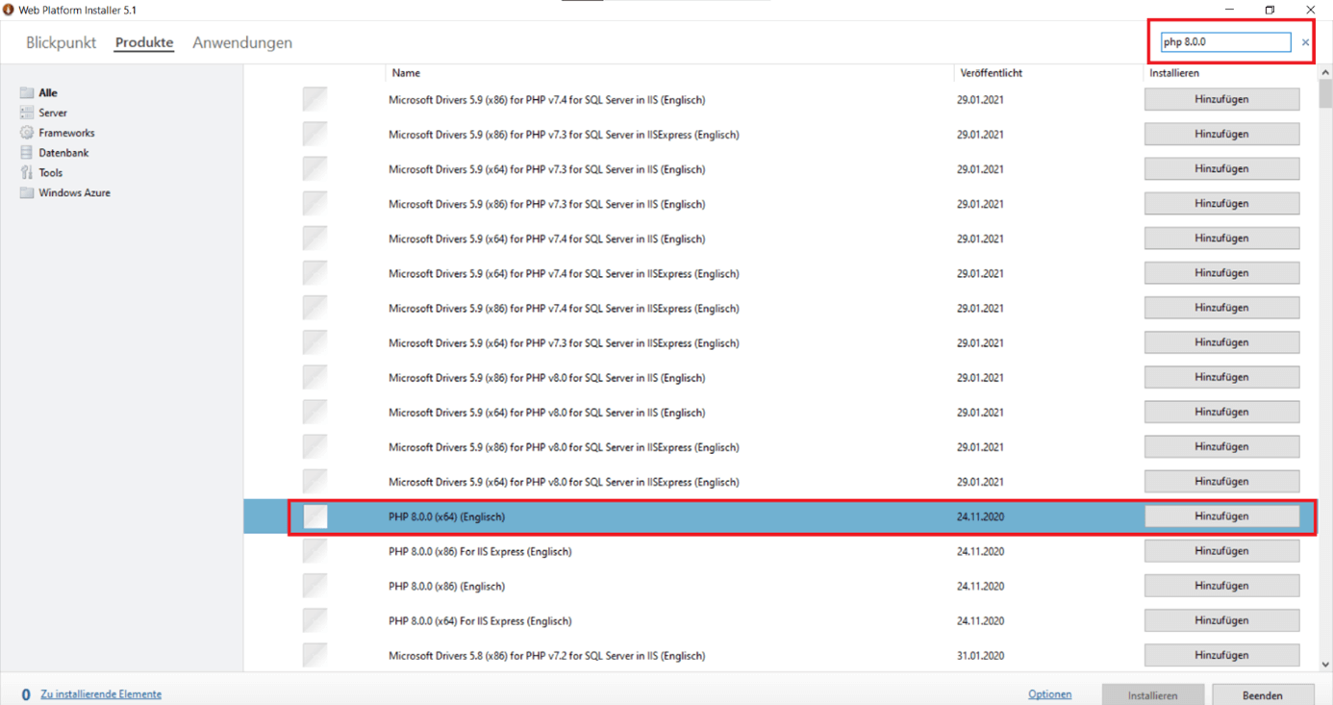Sort by the Veröffentlicht column header
The image size is (1333, 705).
[x=991, y=73]
